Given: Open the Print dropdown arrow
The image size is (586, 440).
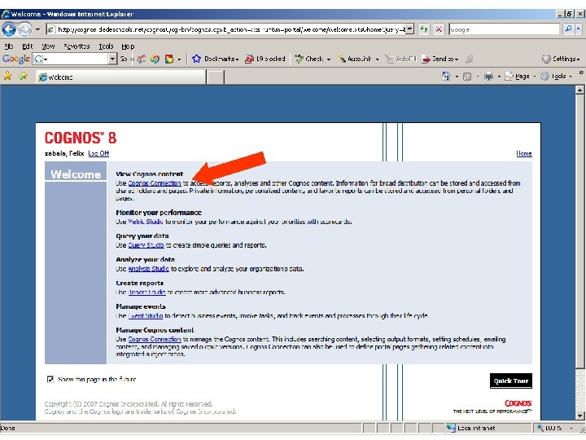Looking at the screenshot, I should coord(499,77).
